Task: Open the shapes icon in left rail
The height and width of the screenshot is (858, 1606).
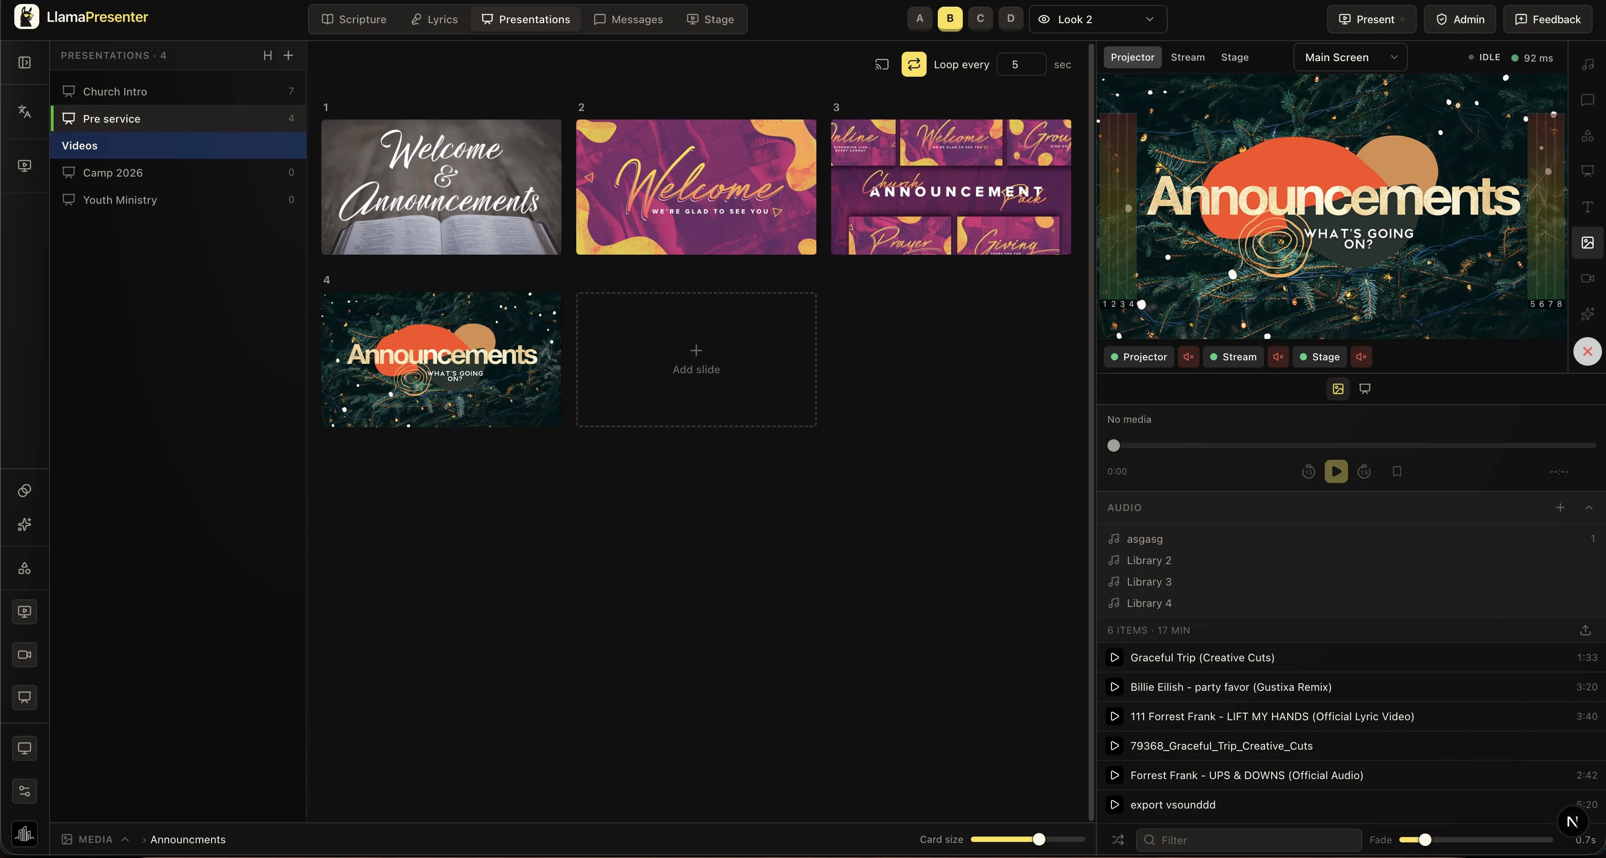Action: 24,568
